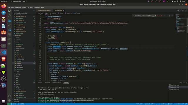188x105 pixels.
Task: Open Show Applications grid in dock
Action: click(x=4, y=101)
